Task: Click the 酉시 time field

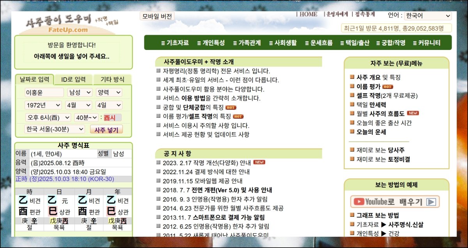Action: coord(112,117)
